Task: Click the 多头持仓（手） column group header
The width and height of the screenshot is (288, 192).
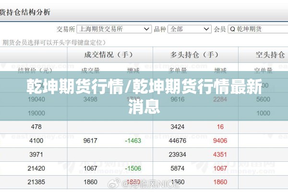Action: click(194, 55)
